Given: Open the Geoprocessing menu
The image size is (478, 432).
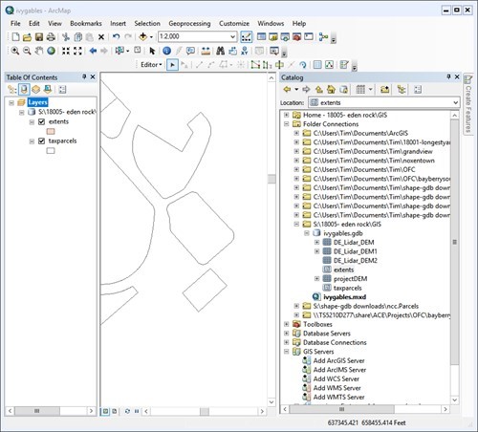Looking at the screenshot, I should pos(189,23).
